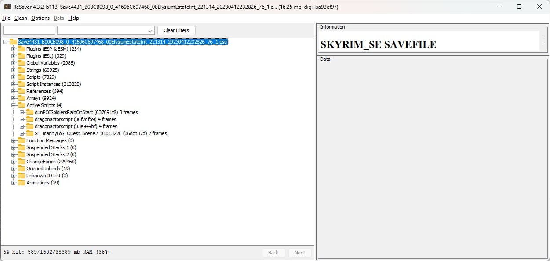Click the Suspended Stacks 1 folder icon
The width and height of the screenshot is (550, 261).
(x=21, y=147)
